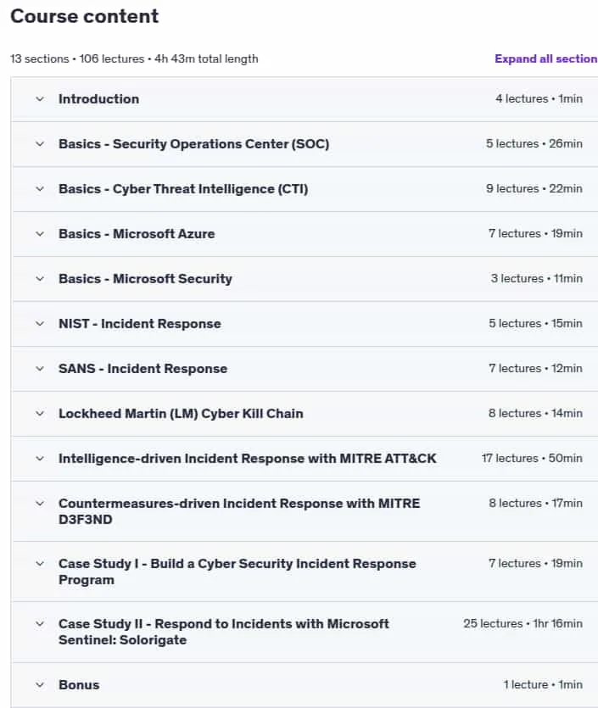Open Case Study II Microsoft Sentinel: Solorigate title
The width and height of the screenshot is (598, 708).
coord(224,632)
